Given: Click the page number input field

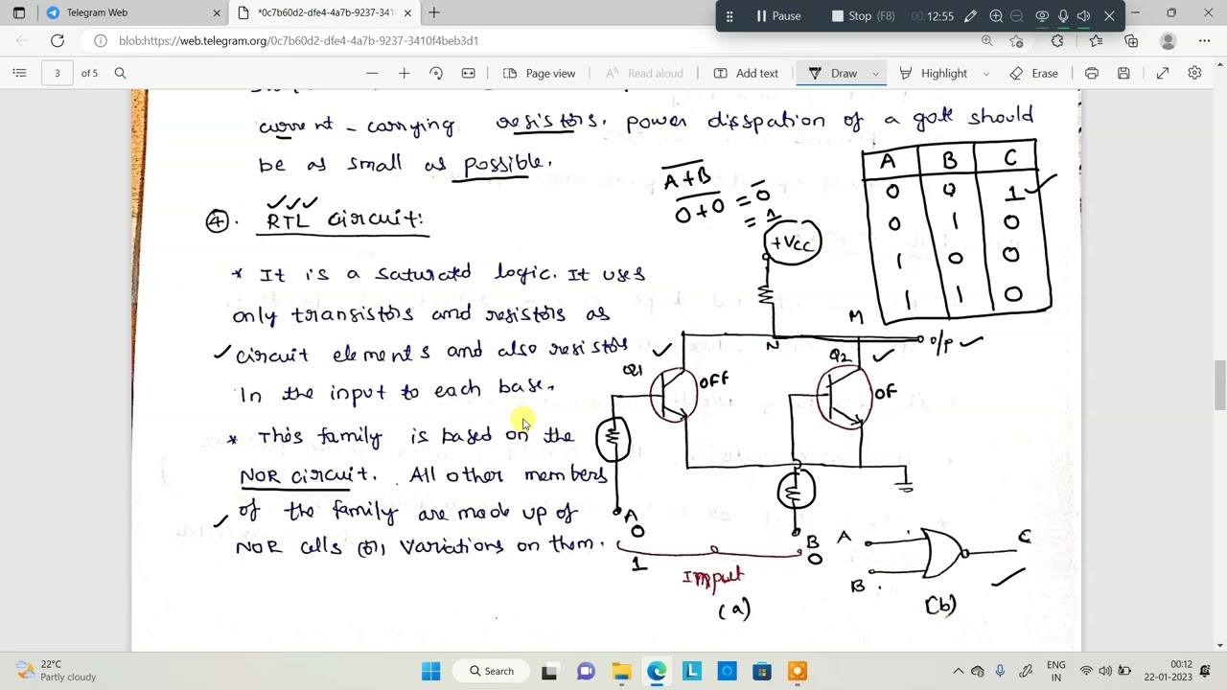Looking at the screenshot, I should 57,73.
